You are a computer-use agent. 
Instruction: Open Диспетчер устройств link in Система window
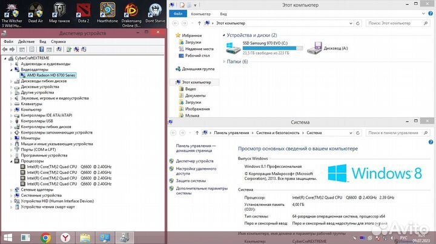194,161
